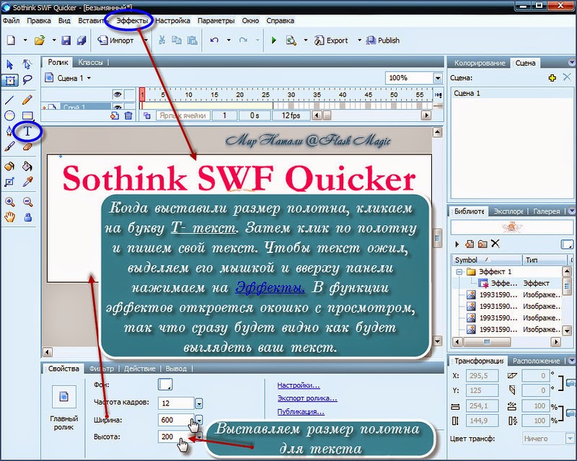
Task: Select the Pencil tool
Action: pos(27,100)
